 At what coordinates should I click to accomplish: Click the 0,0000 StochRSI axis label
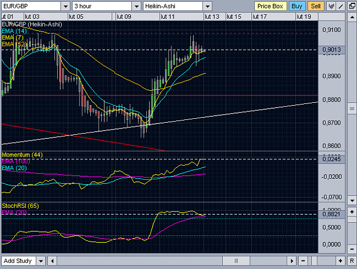331,244
